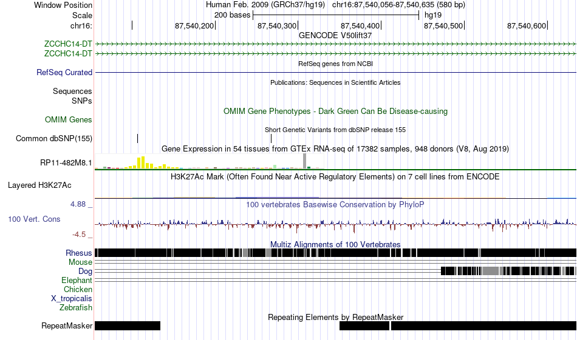Click the leftmost RepeatMasker black block

click(x=128, y=325)
